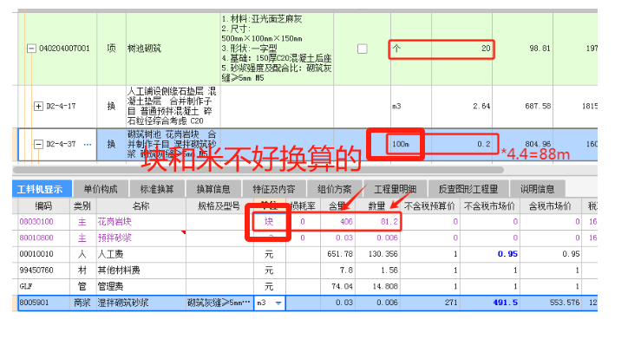Go to the 换算信息 tab
The height and width of the screenshot is (339, 628).
[213, 189]
